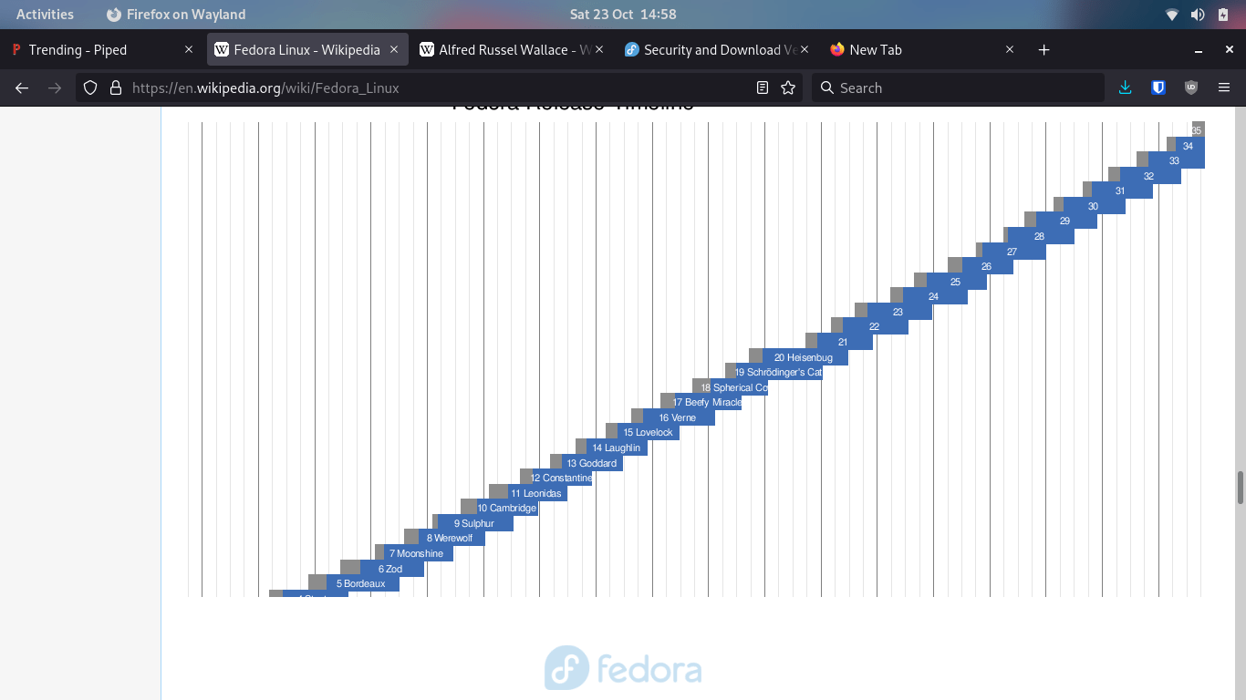
Task: Click the Piped favicon on first tab
Action: pos(16,50)
